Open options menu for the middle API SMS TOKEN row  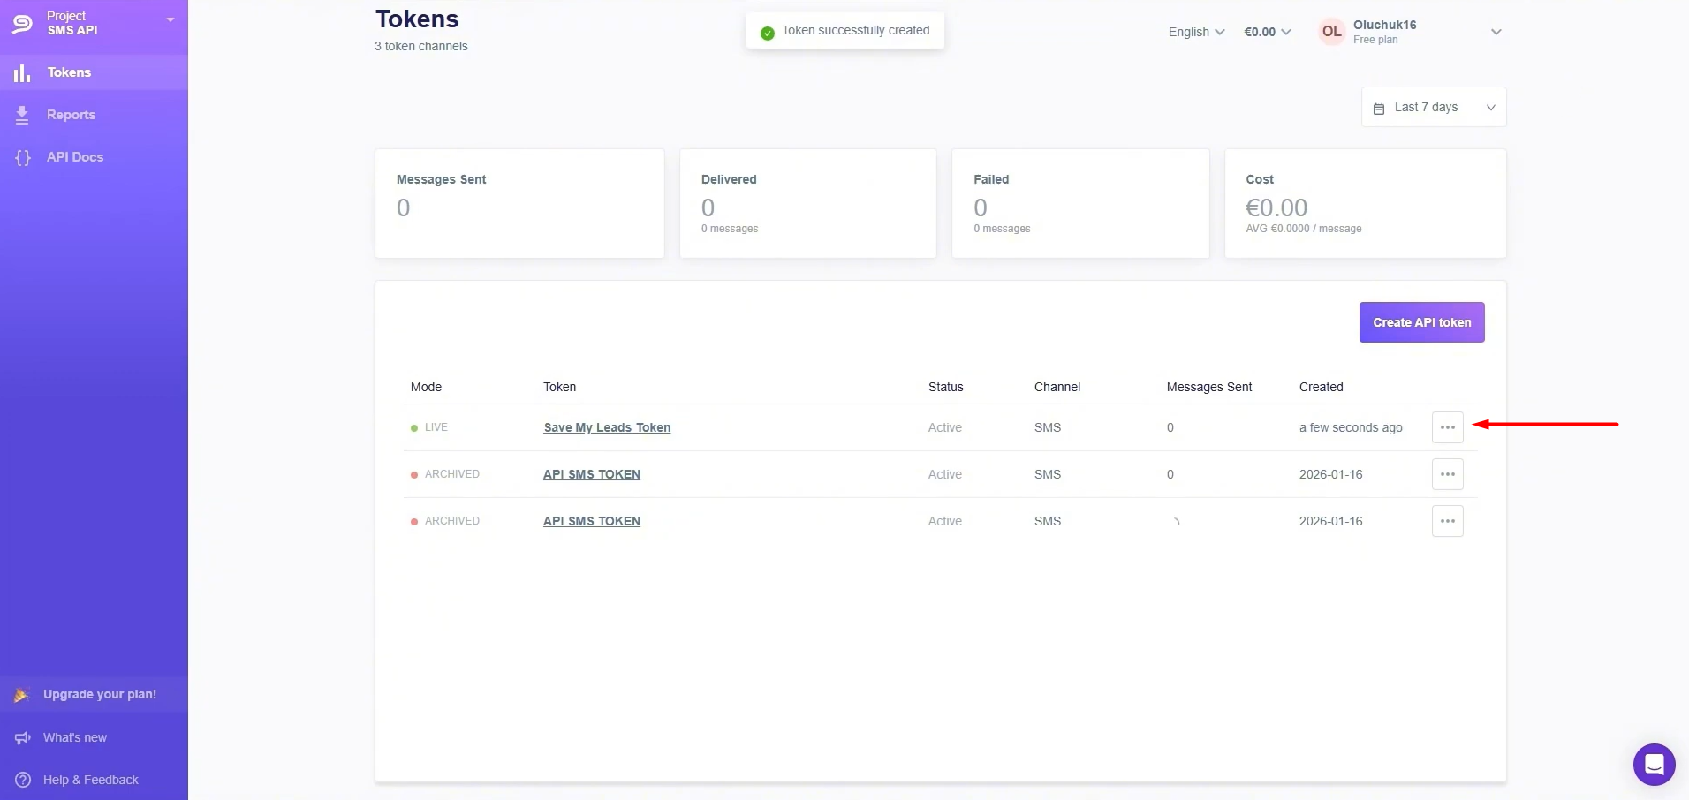click(1447, 474)
